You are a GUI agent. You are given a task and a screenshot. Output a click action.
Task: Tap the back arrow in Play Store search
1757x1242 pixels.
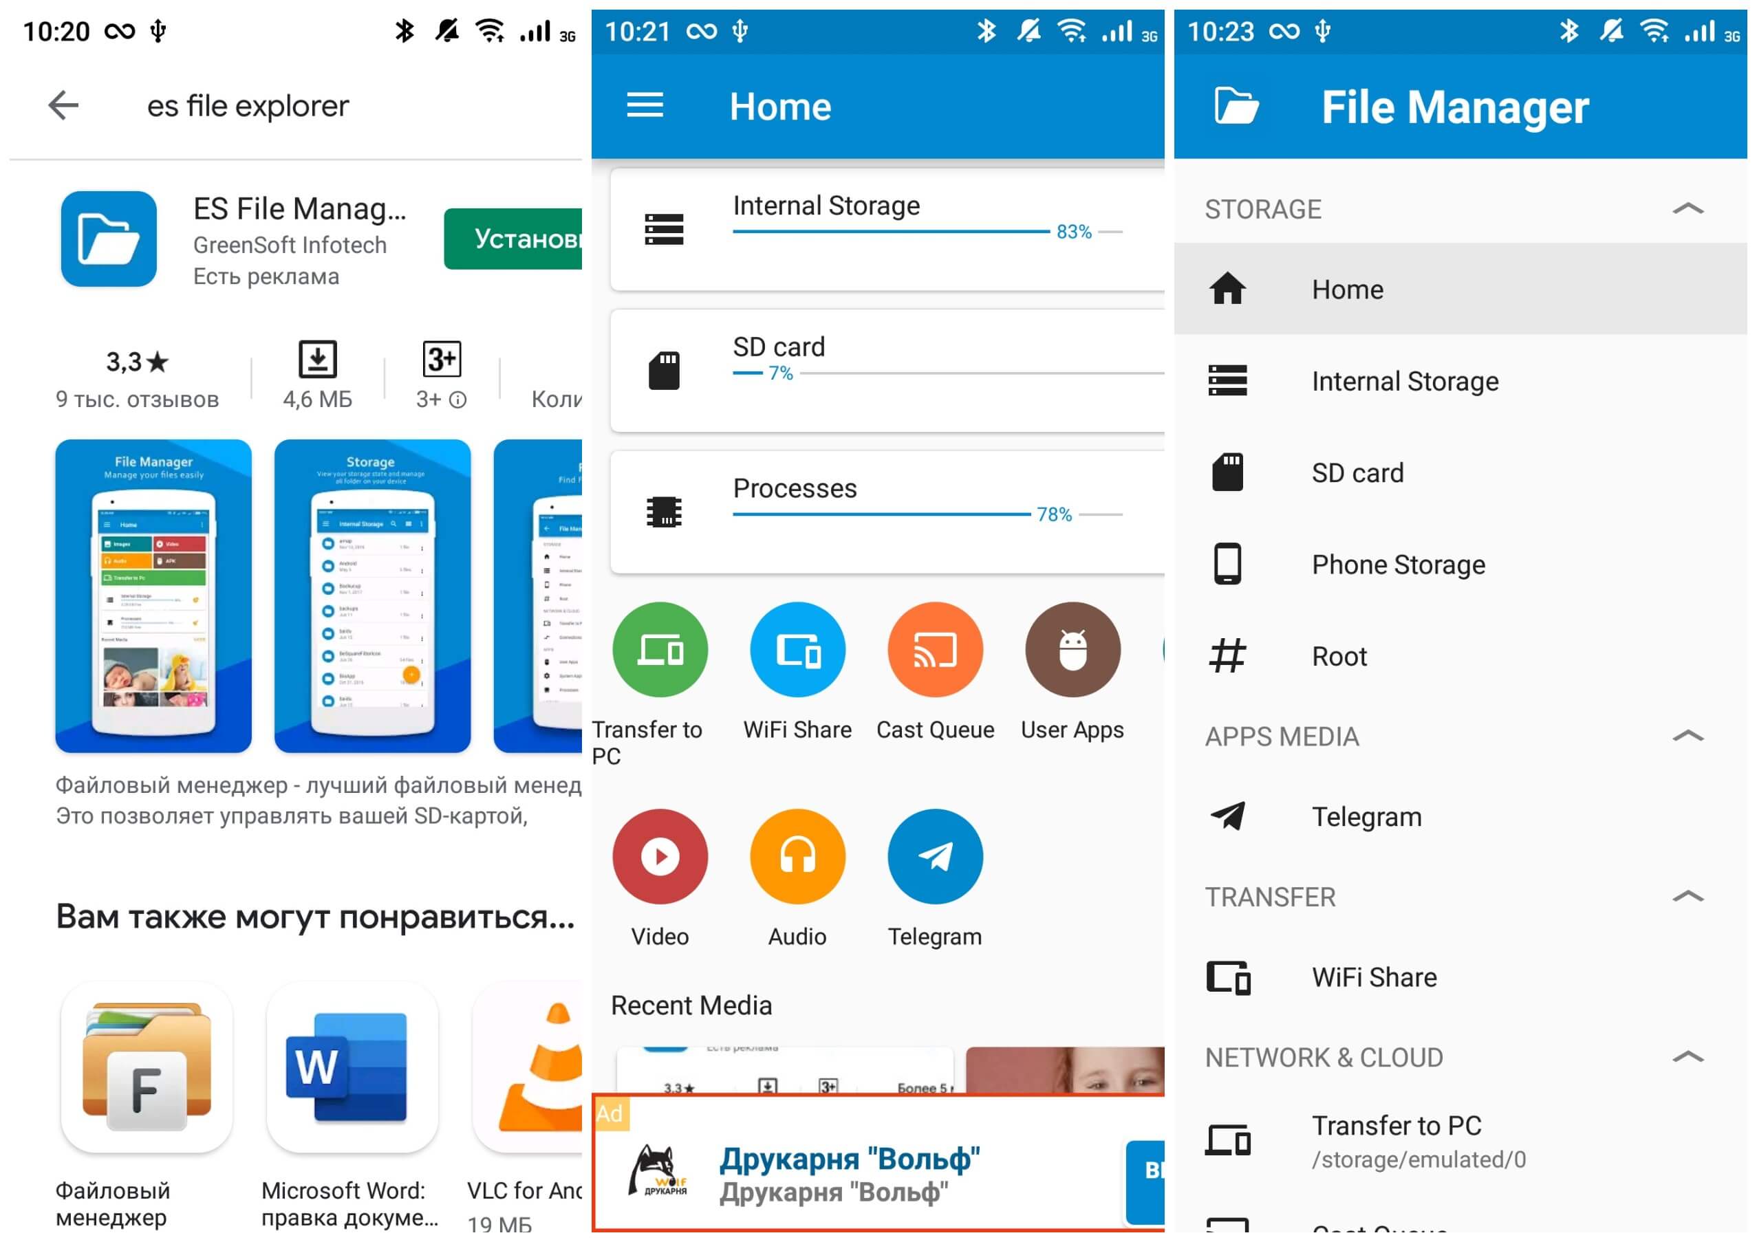[x=63, y=105]
